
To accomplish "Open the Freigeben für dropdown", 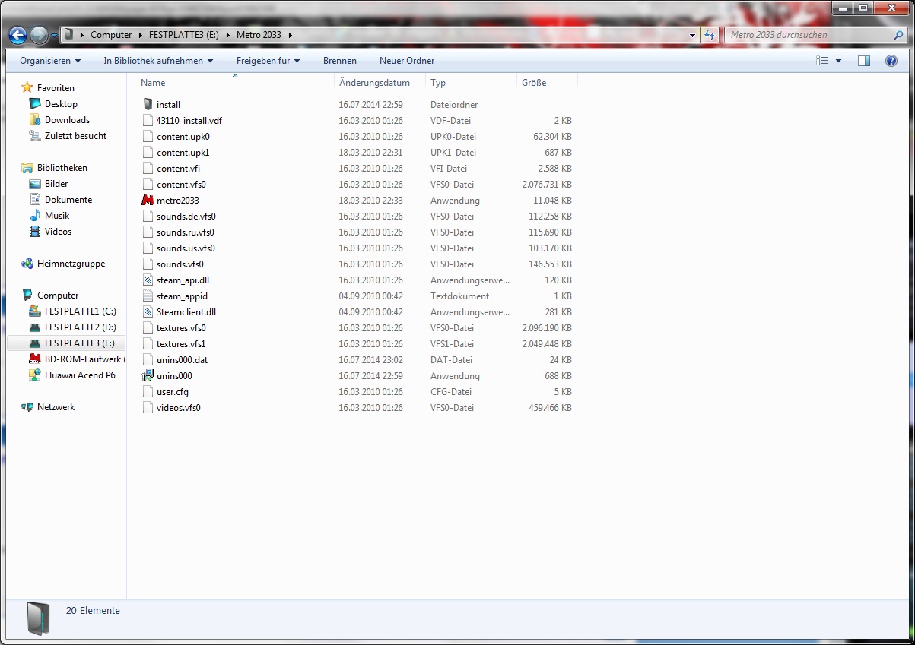I will tap(268, 61).
